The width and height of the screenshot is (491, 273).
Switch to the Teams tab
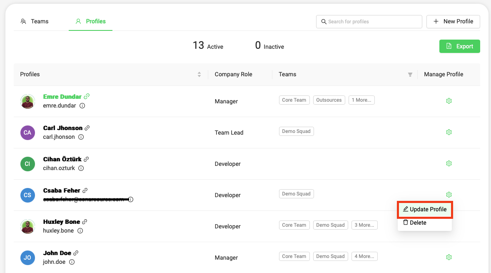point(35,21)
